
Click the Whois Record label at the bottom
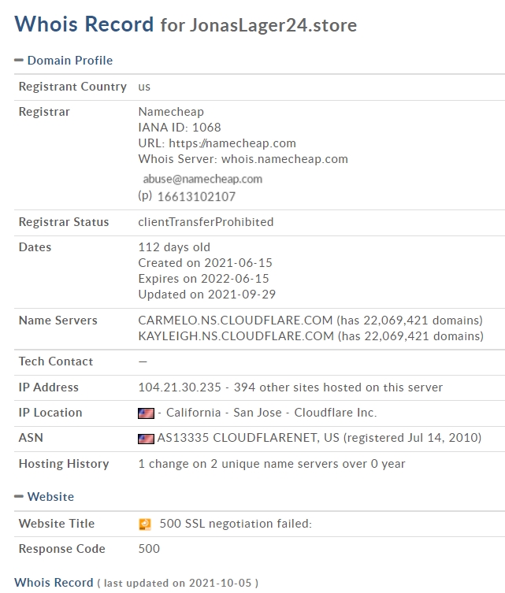pyautogui.click(x=54, y=583)
